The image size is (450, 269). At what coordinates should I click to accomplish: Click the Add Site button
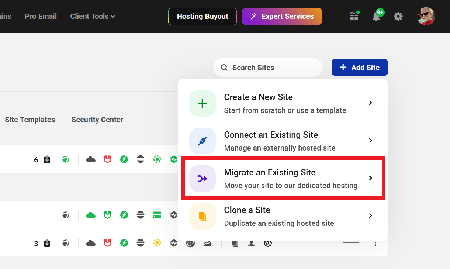(x=360, y=68)
